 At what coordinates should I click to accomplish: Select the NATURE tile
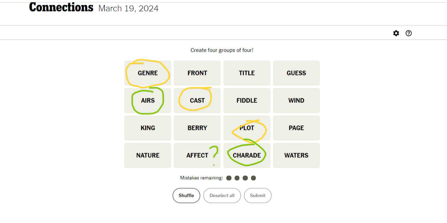click(148, 155)
